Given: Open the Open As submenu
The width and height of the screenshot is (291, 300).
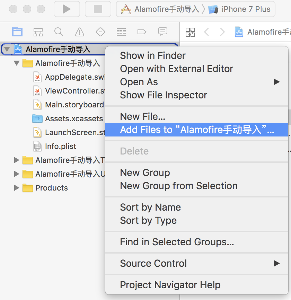Looking at the screenshot, I should click(197, 82).
